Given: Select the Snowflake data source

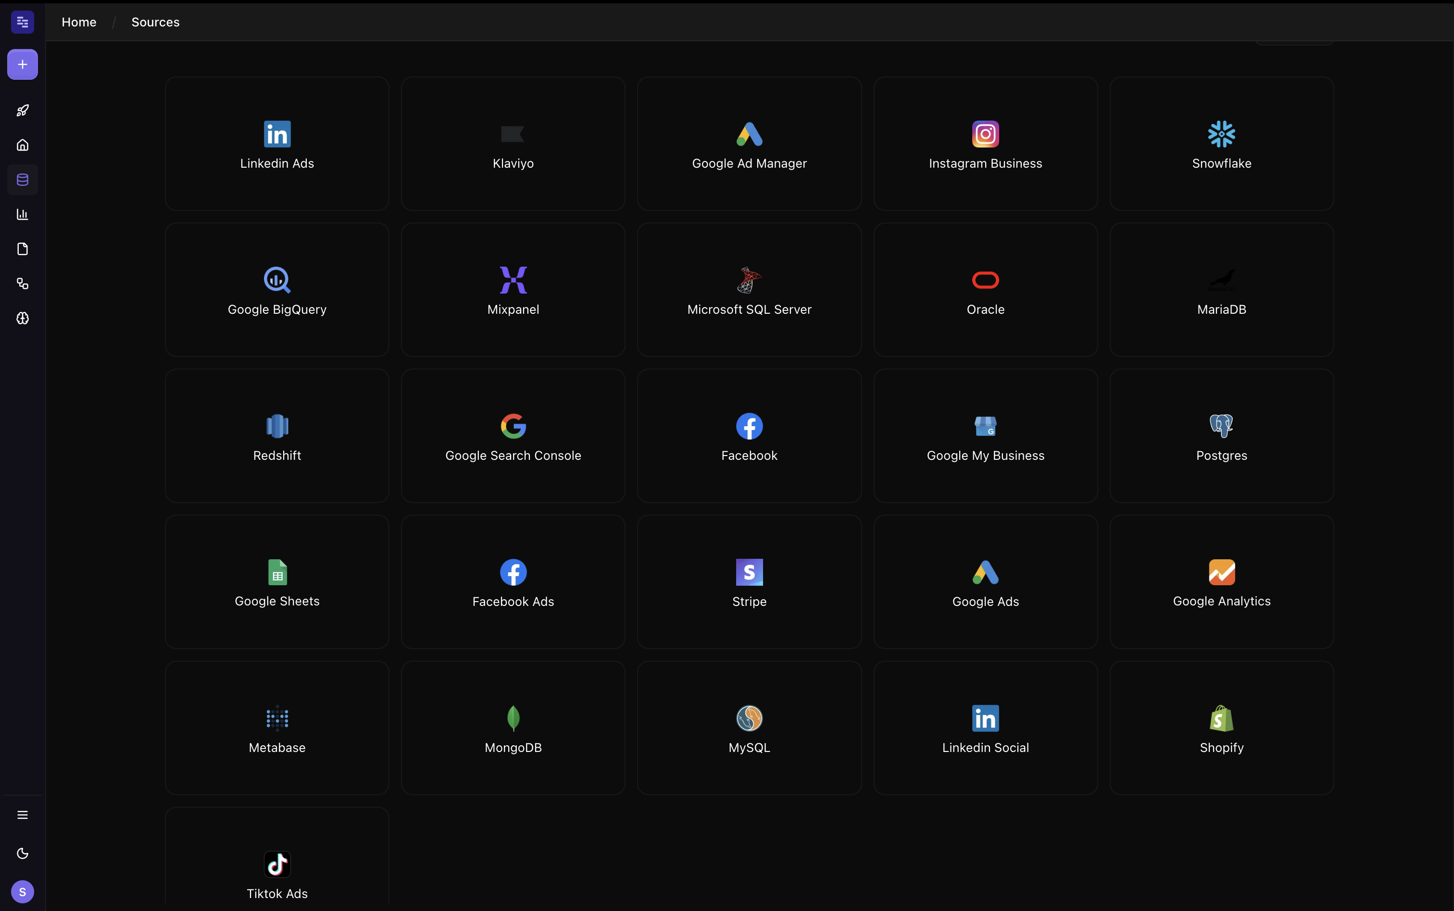Looking at the screenshot, I should (1221, 143).
